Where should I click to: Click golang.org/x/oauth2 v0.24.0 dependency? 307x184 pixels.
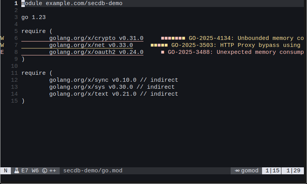click(97, 52)
